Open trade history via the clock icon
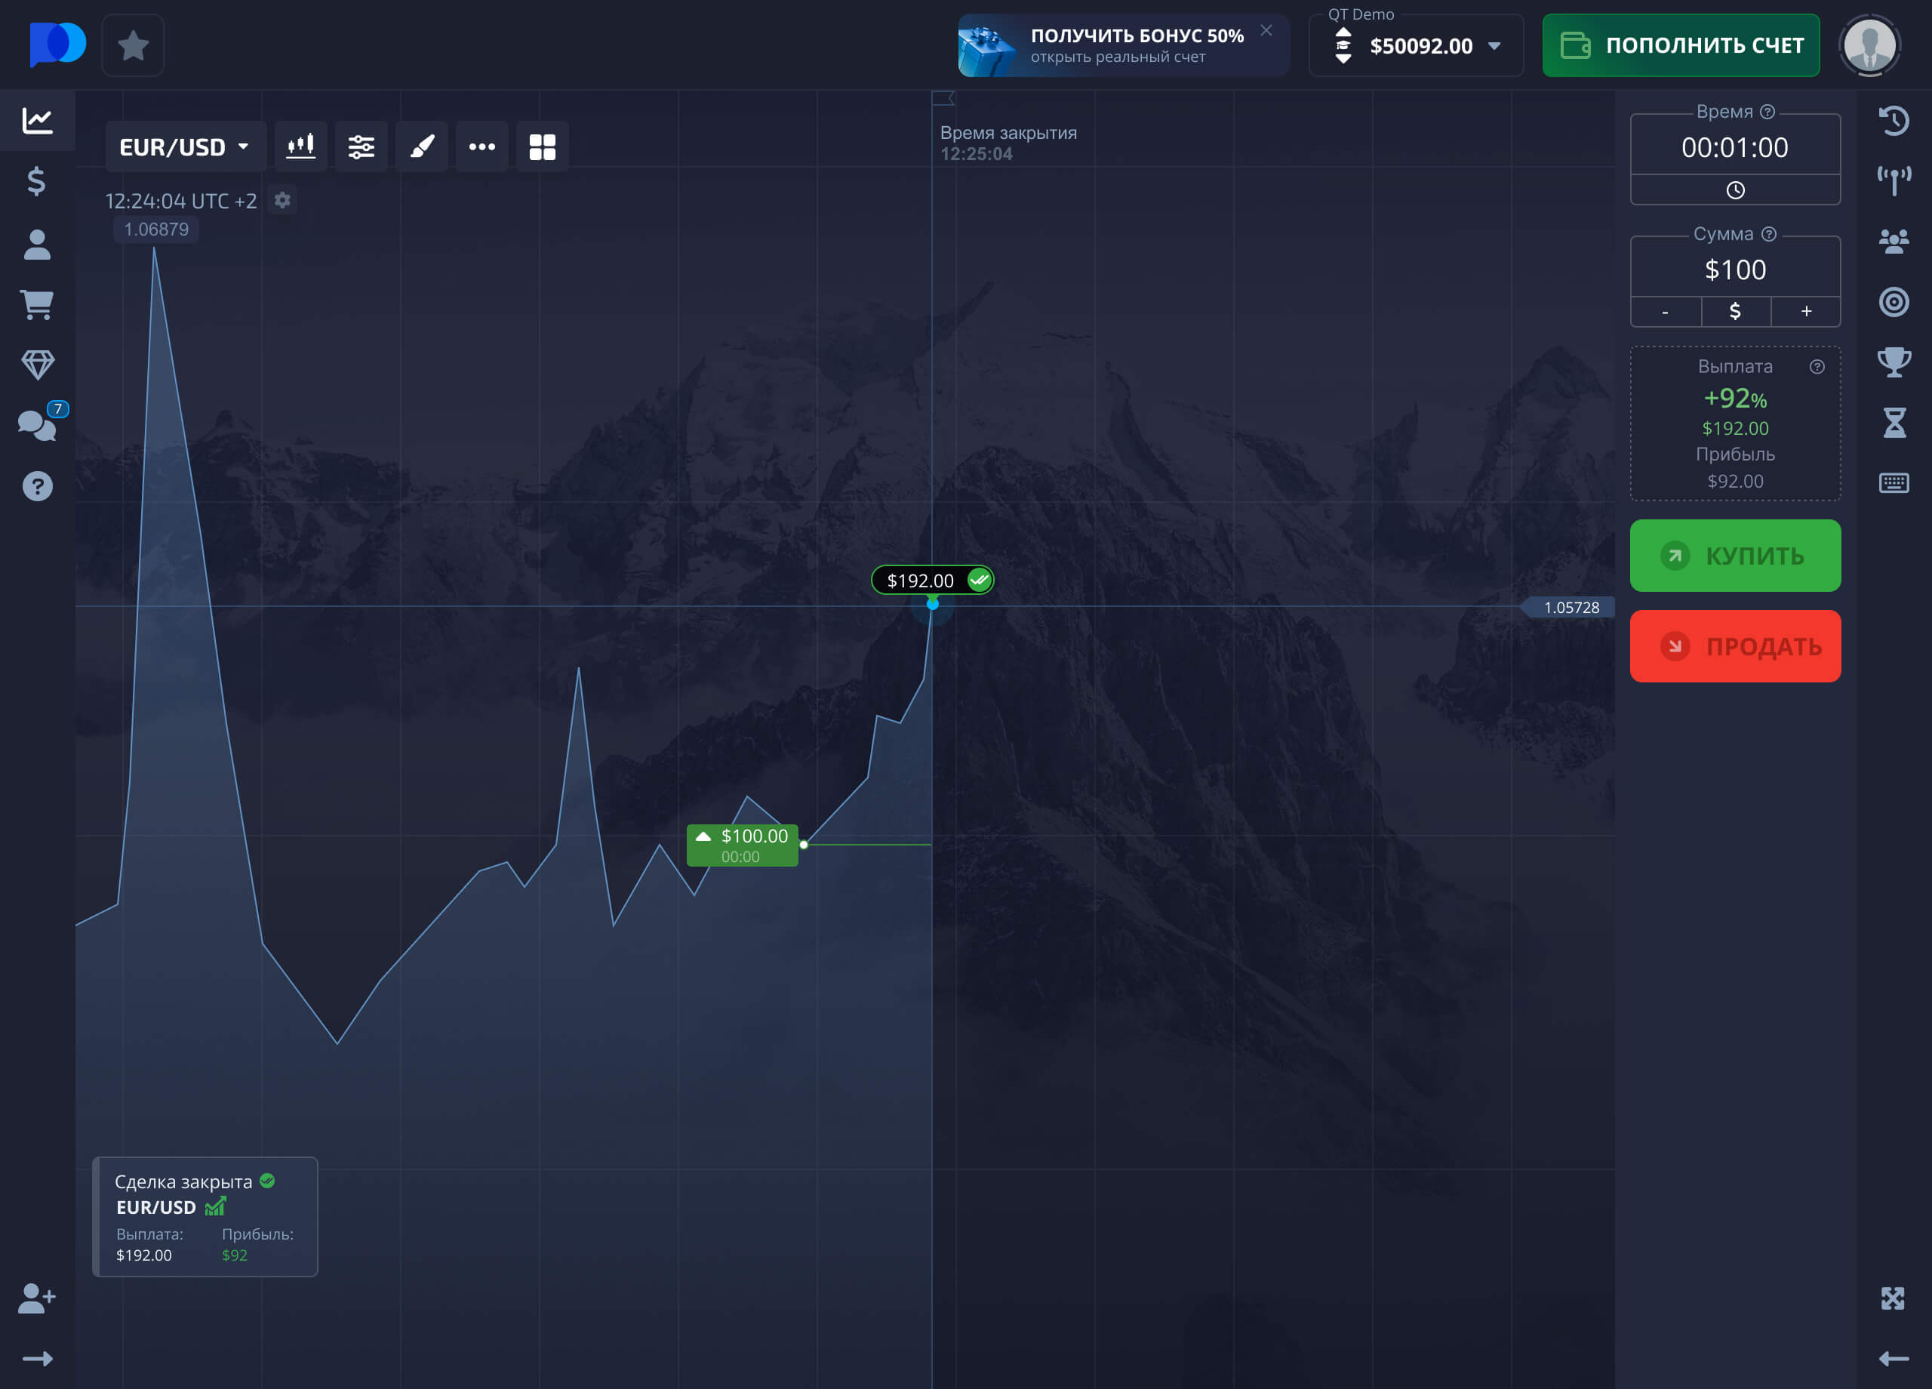The image size is (1932, 1389). tap(1894, 121)
